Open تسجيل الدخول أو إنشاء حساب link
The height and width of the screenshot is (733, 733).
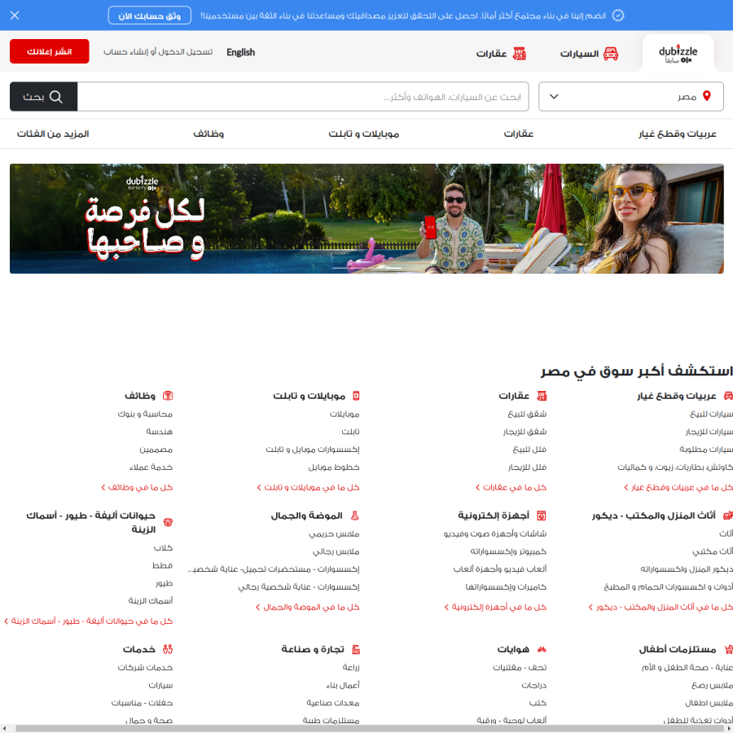[x=158, y=52]
